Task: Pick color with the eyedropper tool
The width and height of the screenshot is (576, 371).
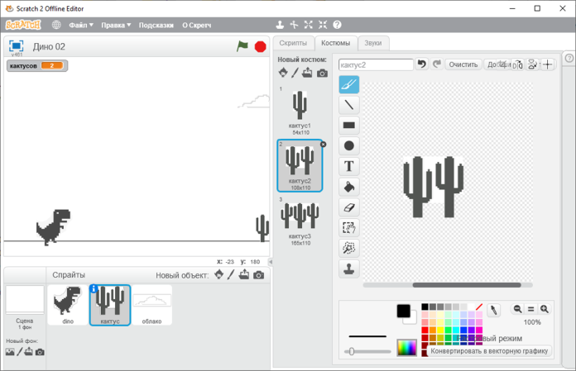Action: [494, 310]
